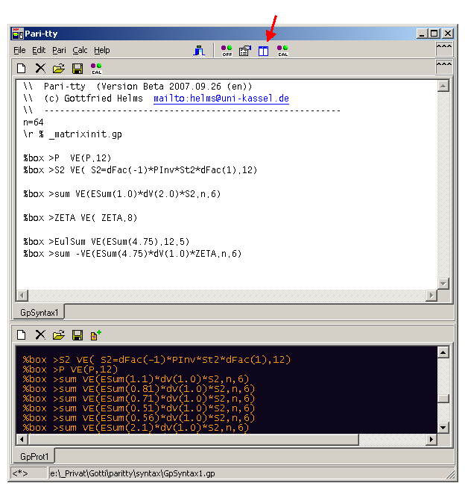465x486 pixels.
Task: Click the split window layout icon
Action: [263, 51]
